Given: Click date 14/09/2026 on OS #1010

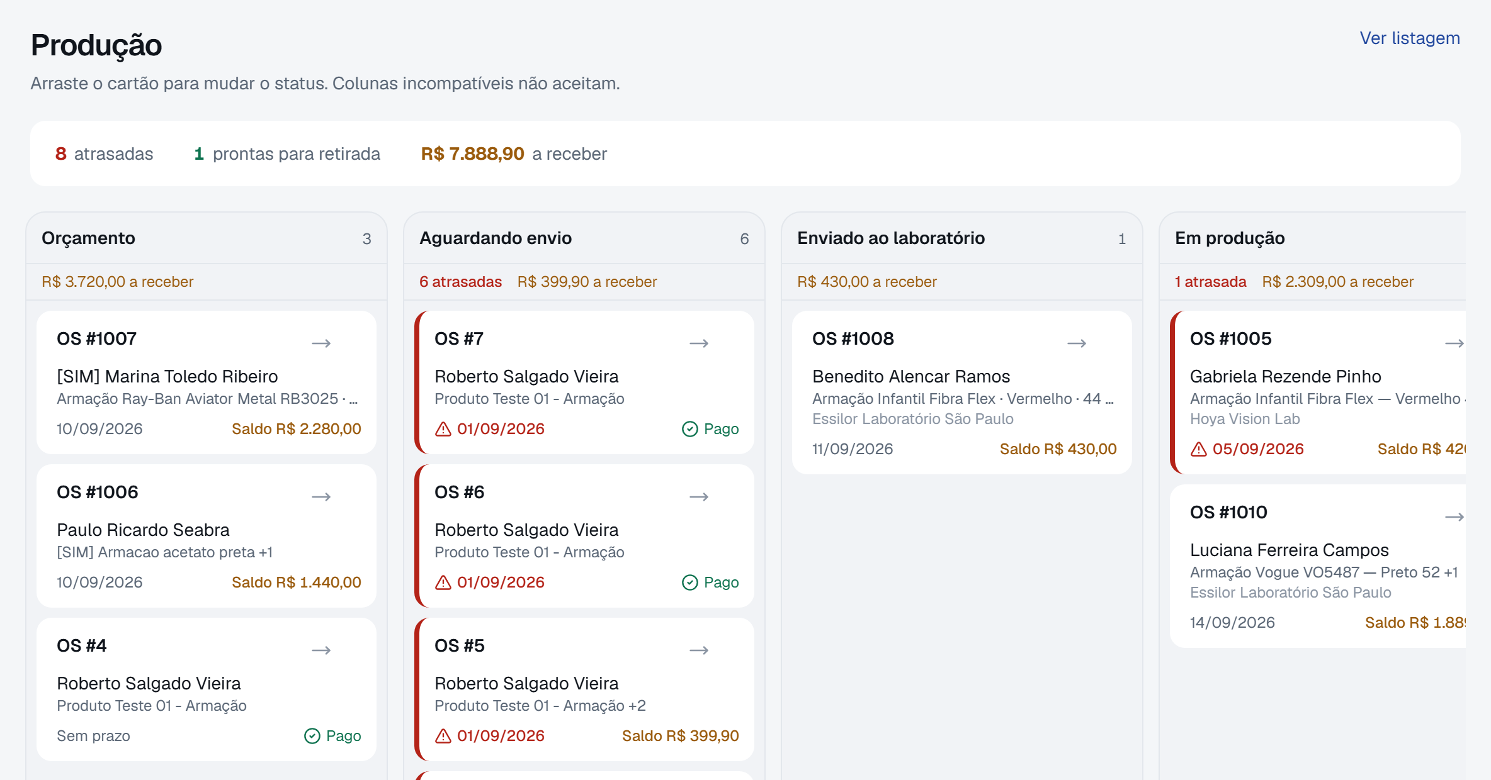Looking at the screenshot, I should pyautogui.click(x=1232, y=623).
